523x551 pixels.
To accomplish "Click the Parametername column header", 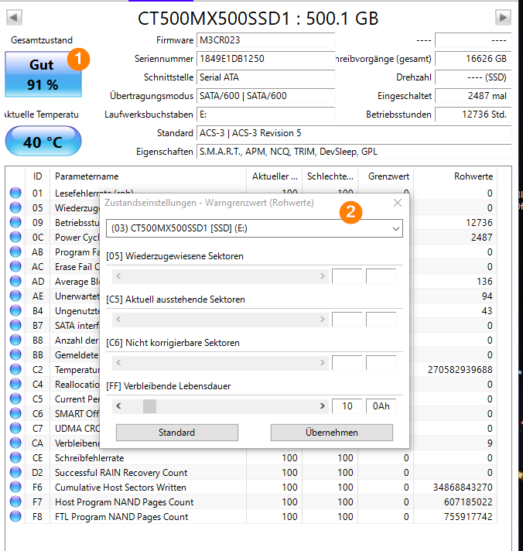I will 149,176.
